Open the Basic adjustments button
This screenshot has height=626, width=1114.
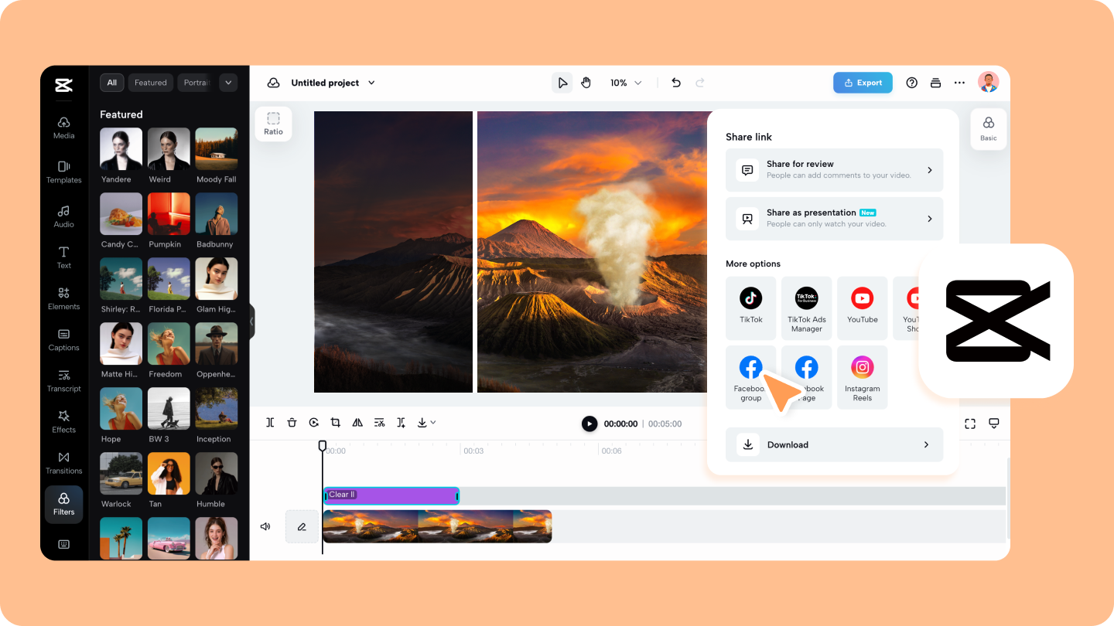pyautogui.click(x=989, y=129)
